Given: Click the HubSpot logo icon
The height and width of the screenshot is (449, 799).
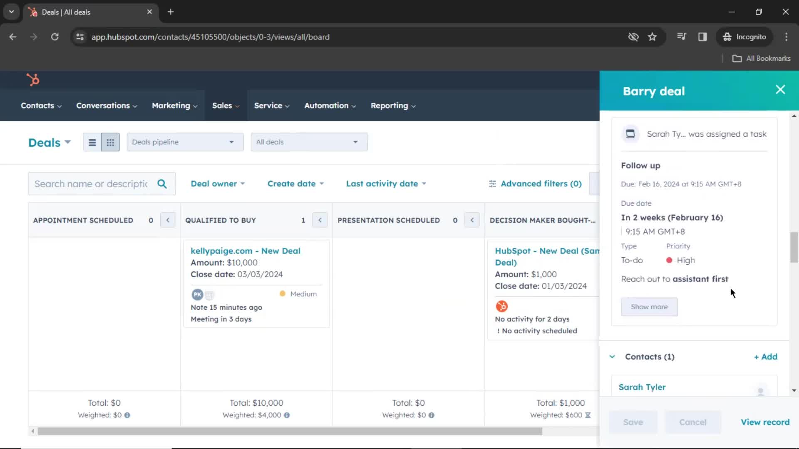Looking at the screenshot, I should tap(33, 79).
